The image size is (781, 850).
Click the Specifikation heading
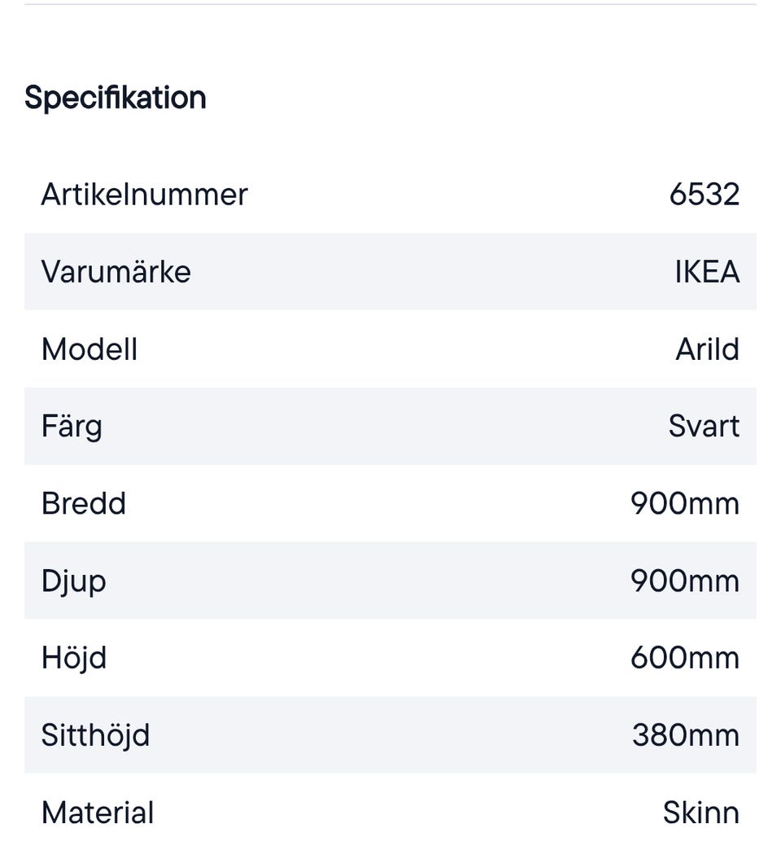(115, 98)
